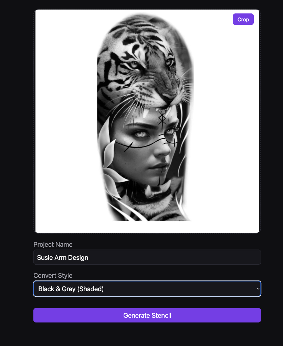Click the Generate Stencil button

pyautogui.click(x=147, y=315)
